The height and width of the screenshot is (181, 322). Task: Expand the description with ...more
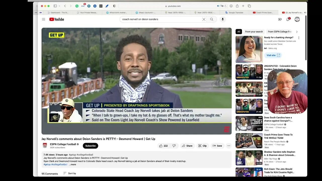coord(72,164)
